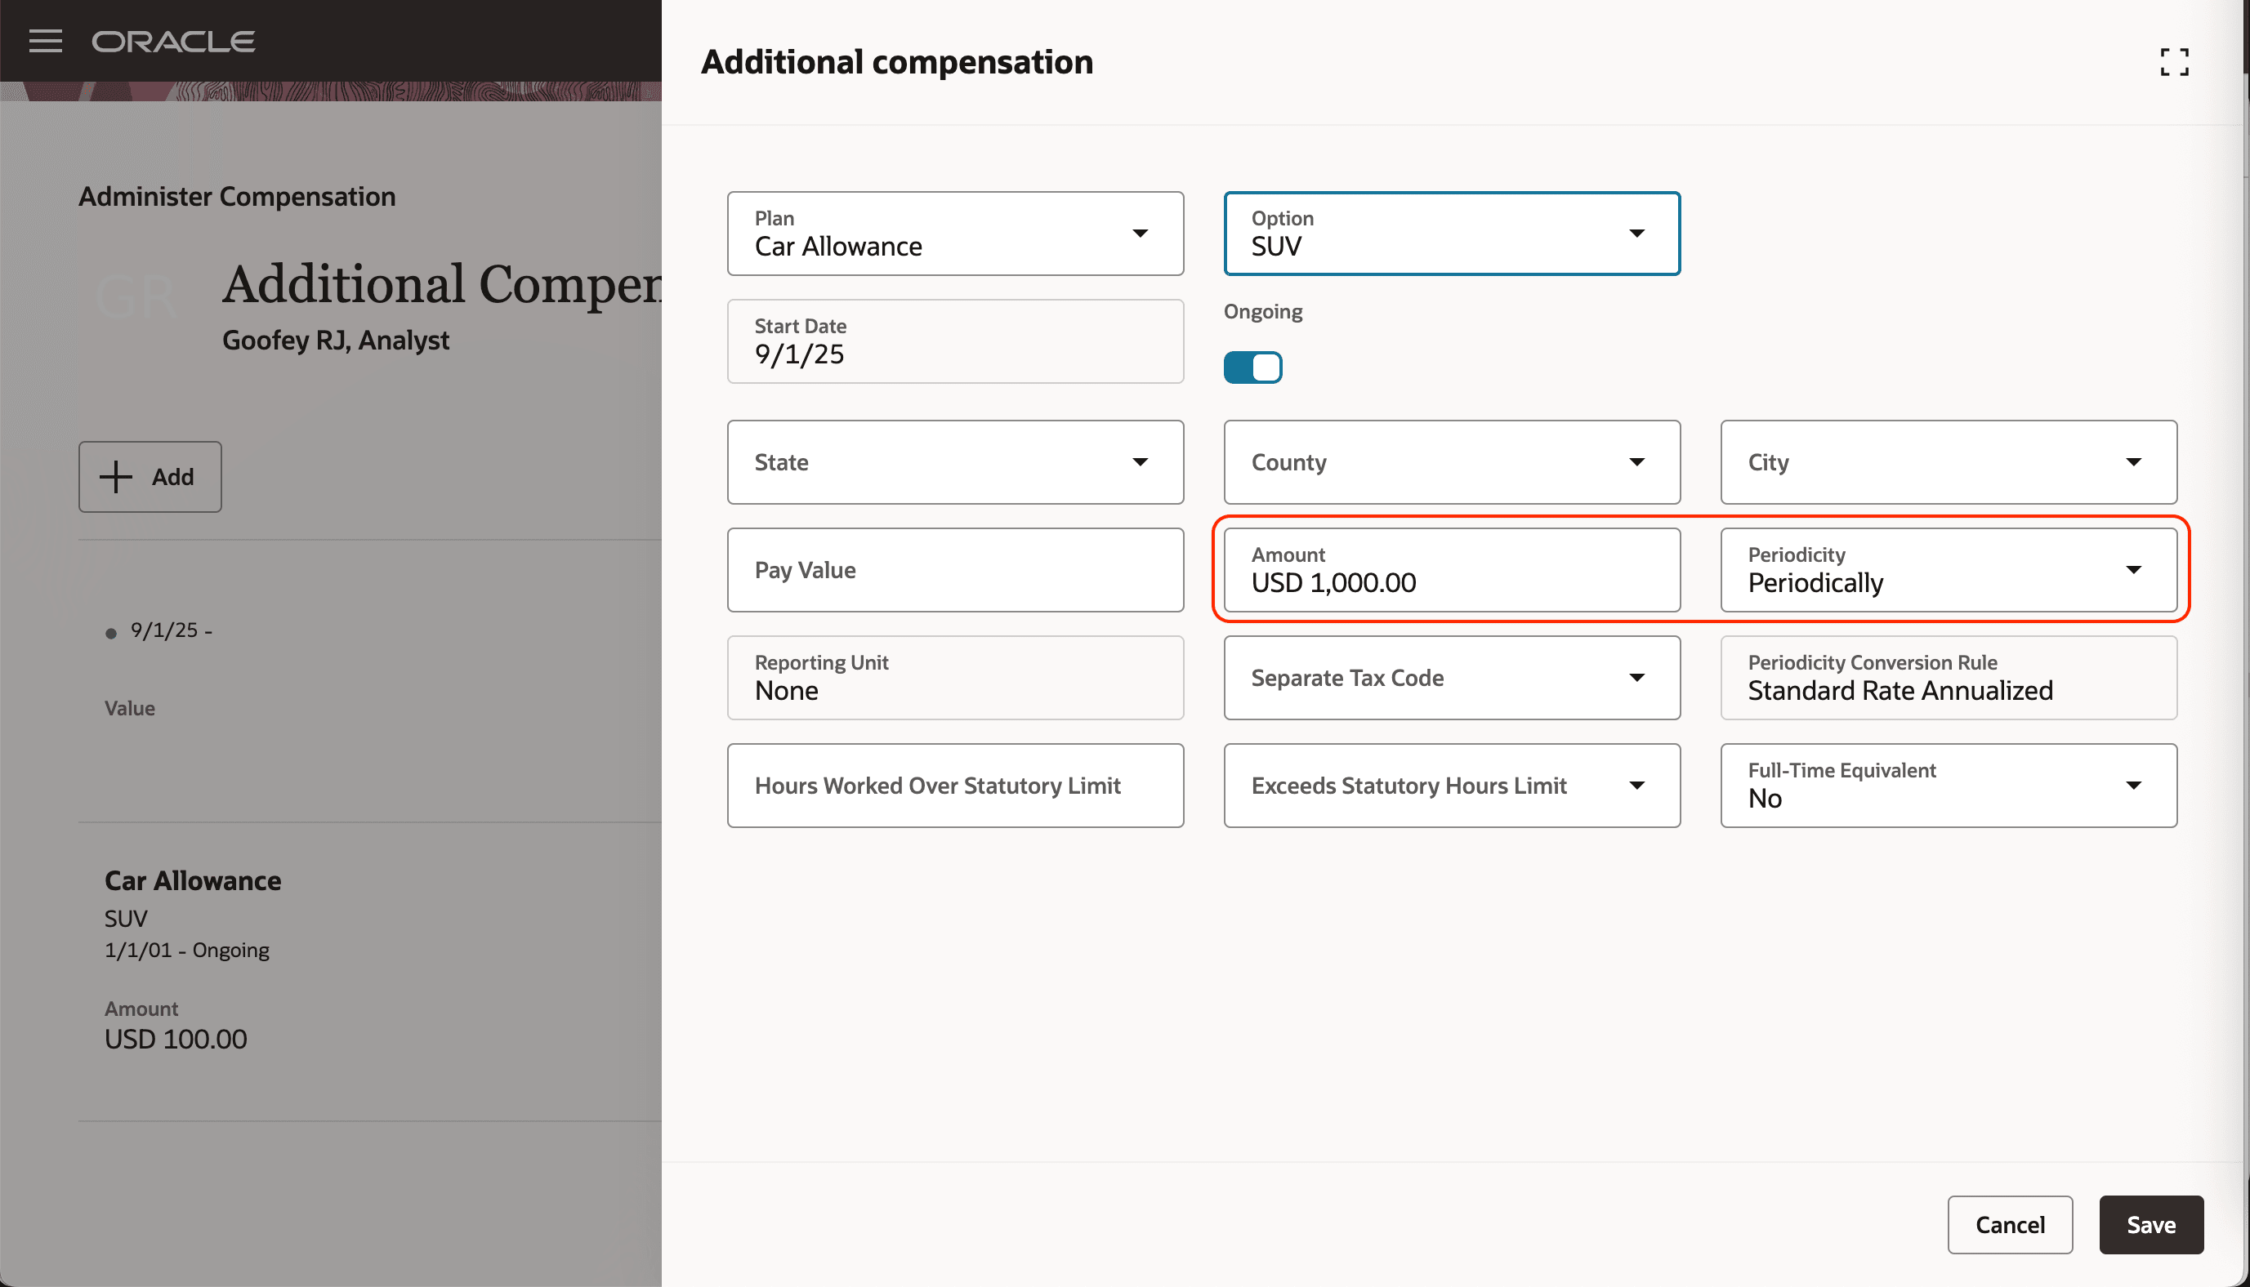Click the Oracle logo
Viewport: 2250px width, 1287px height.
(x=173, y=40)
